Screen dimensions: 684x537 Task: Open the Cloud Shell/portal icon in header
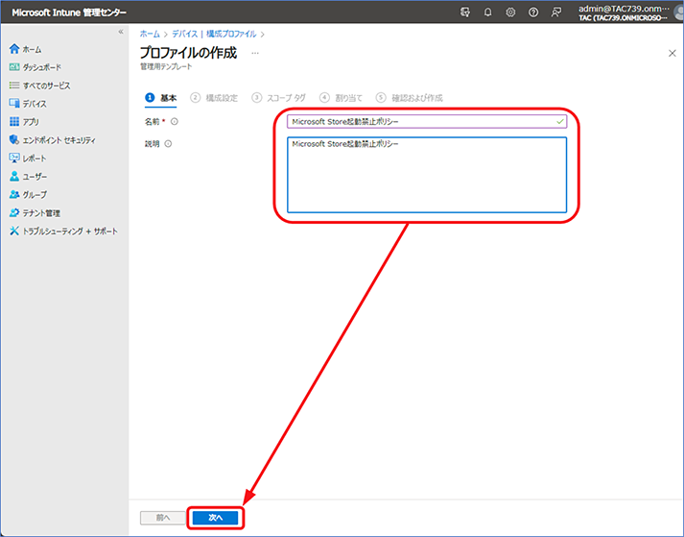465,12
